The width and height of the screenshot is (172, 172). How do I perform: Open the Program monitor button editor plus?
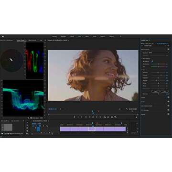click(x=136, y=117)
